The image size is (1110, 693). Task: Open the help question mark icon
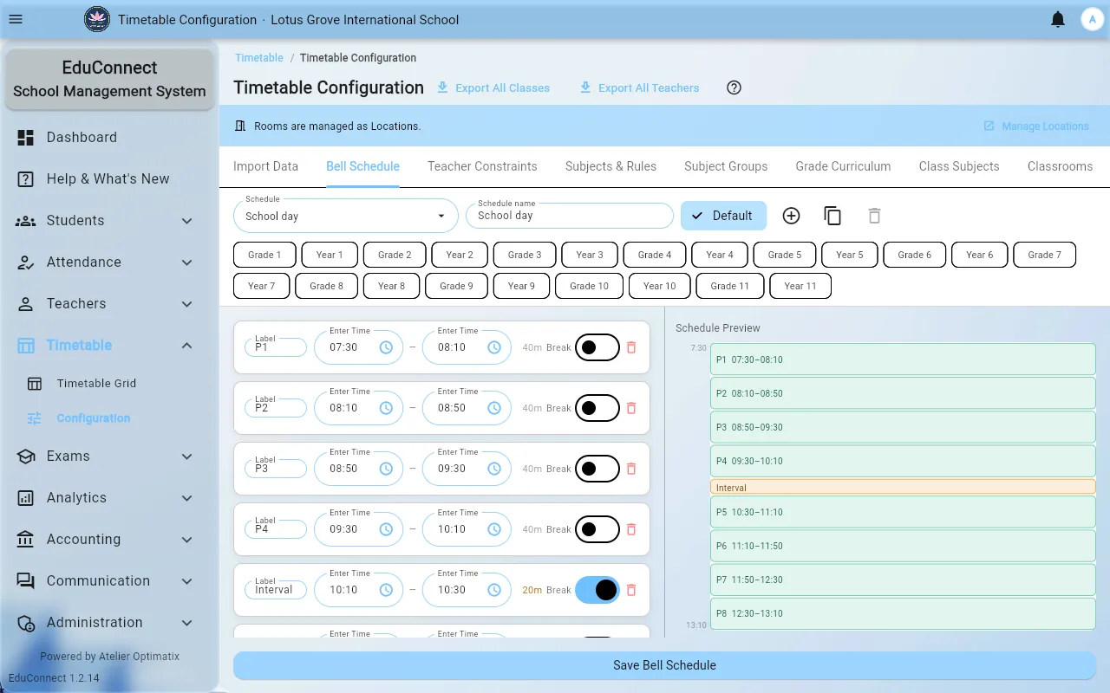click(x=734, y=87)
